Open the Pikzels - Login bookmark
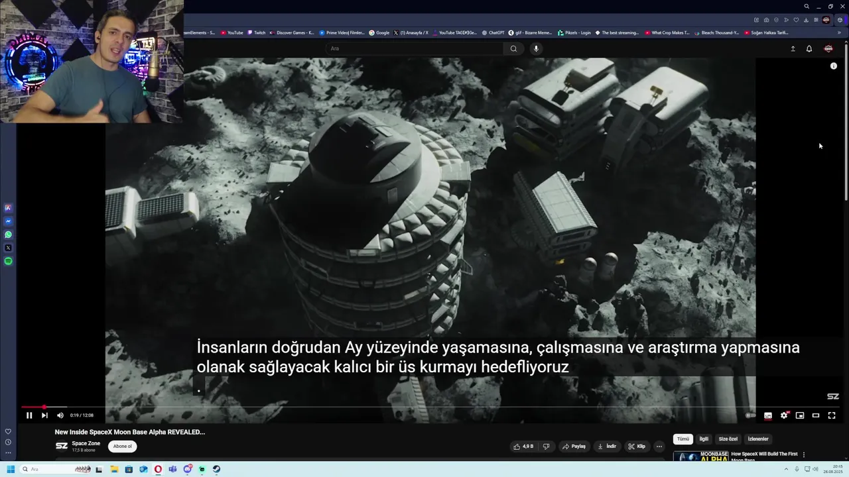Image resolution: width=849 pixels, height=477 pixels. tap(574, 32)
